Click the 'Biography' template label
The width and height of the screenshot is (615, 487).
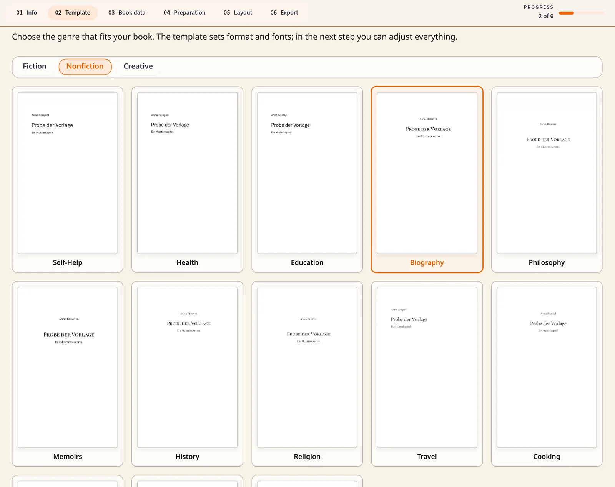click(x=427, y=263)
